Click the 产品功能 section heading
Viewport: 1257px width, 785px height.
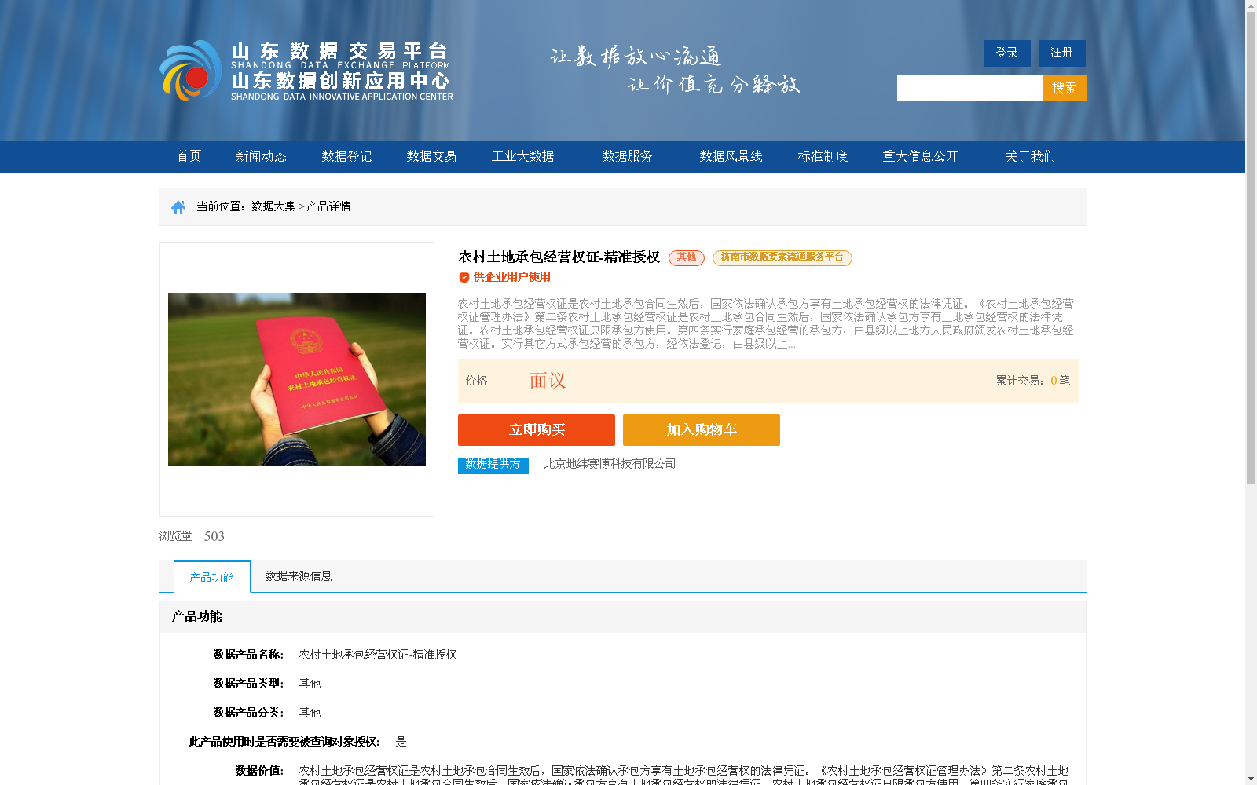(197, 617)
